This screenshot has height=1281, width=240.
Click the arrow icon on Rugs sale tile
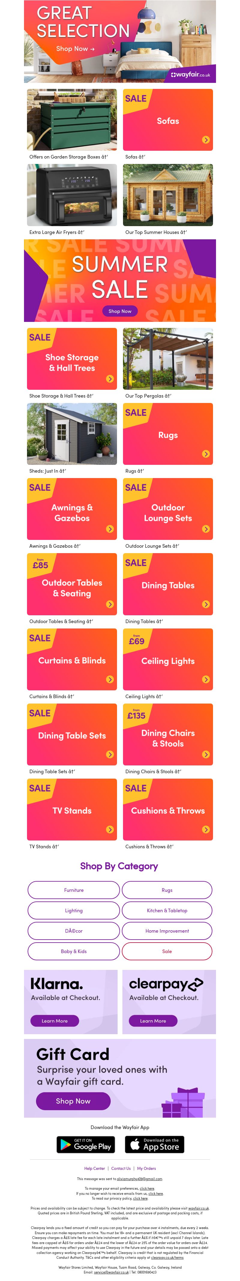point(206,454)
